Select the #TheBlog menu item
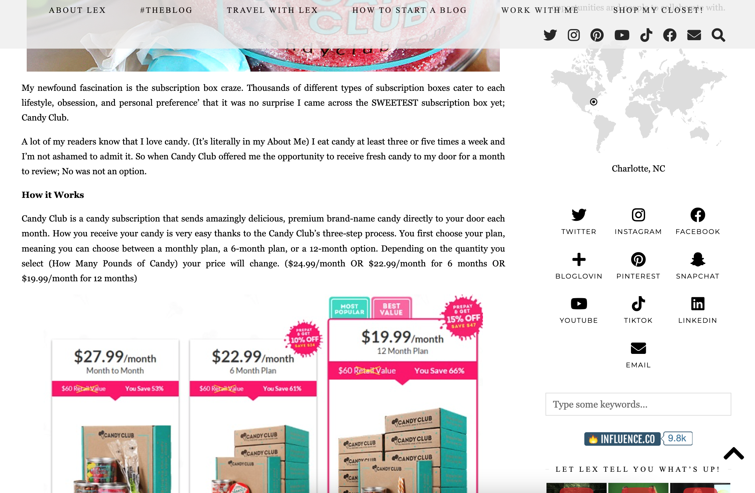This screenshot has width=755, height=493. click(166, 10)
